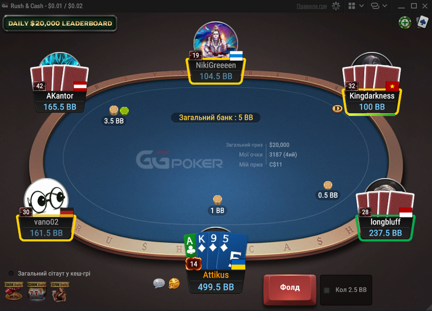Open the Правила гри link

coord(312,6)
